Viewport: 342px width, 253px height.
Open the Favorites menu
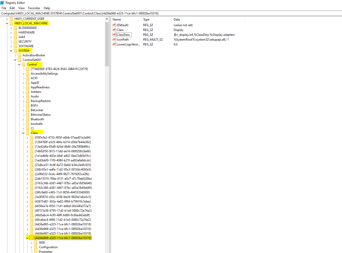[34, 8]
